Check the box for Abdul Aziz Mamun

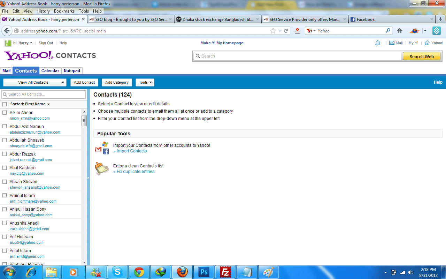pos(5,126)
